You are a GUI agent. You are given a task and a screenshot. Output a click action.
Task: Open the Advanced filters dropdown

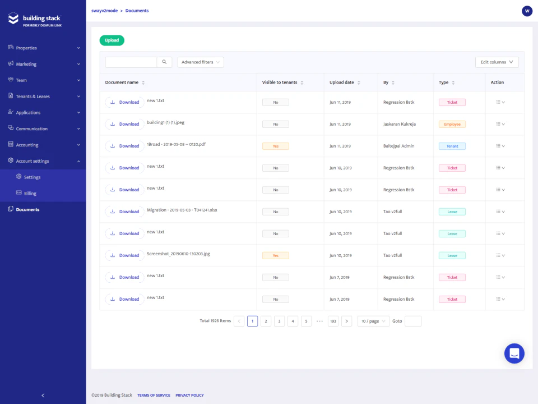coord(200,62)
